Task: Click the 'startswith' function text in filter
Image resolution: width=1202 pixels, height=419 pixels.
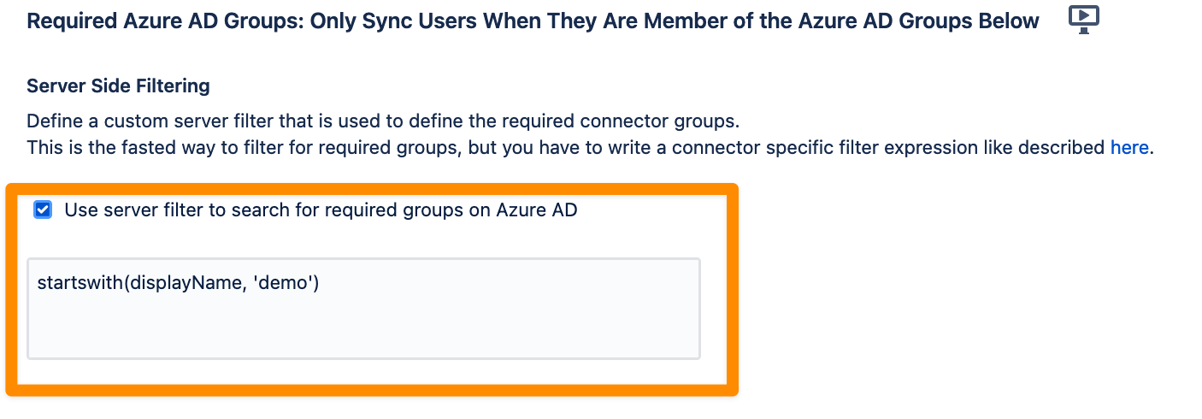Action: (81, 283)
